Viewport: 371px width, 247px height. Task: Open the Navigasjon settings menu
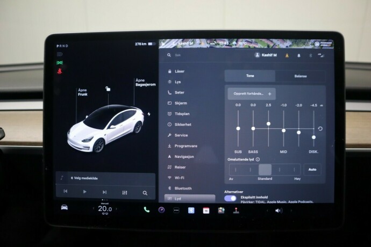click(x=181, y=156)
